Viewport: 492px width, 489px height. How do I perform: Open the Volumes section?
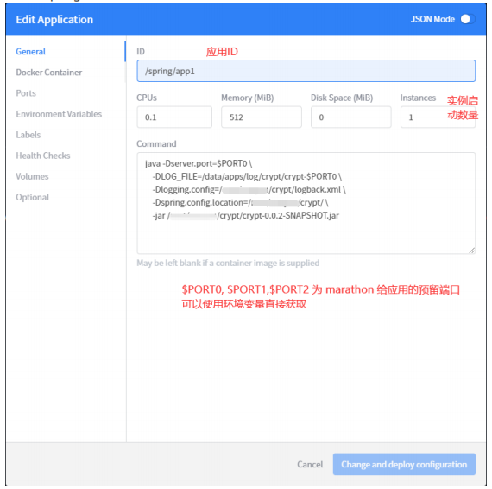click(x=32, y=176)
